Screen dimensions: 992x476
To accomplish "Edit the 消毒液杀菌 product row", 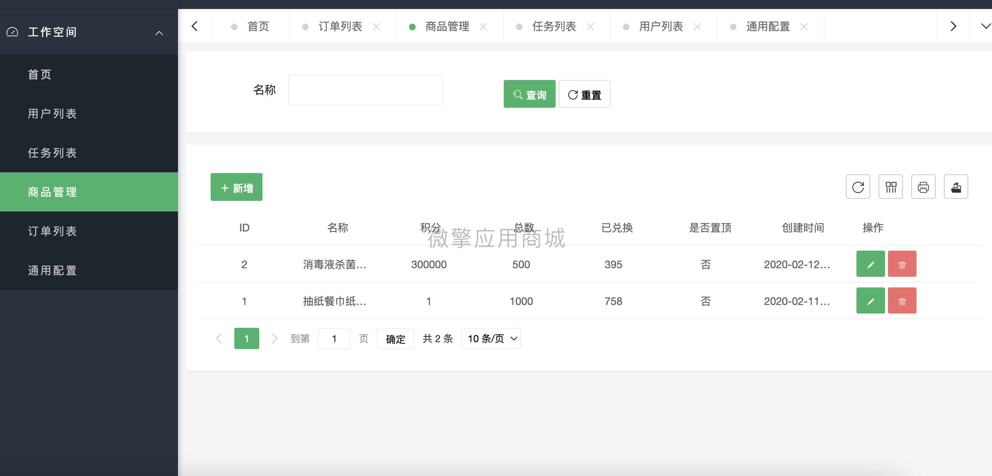I will 871,264.
